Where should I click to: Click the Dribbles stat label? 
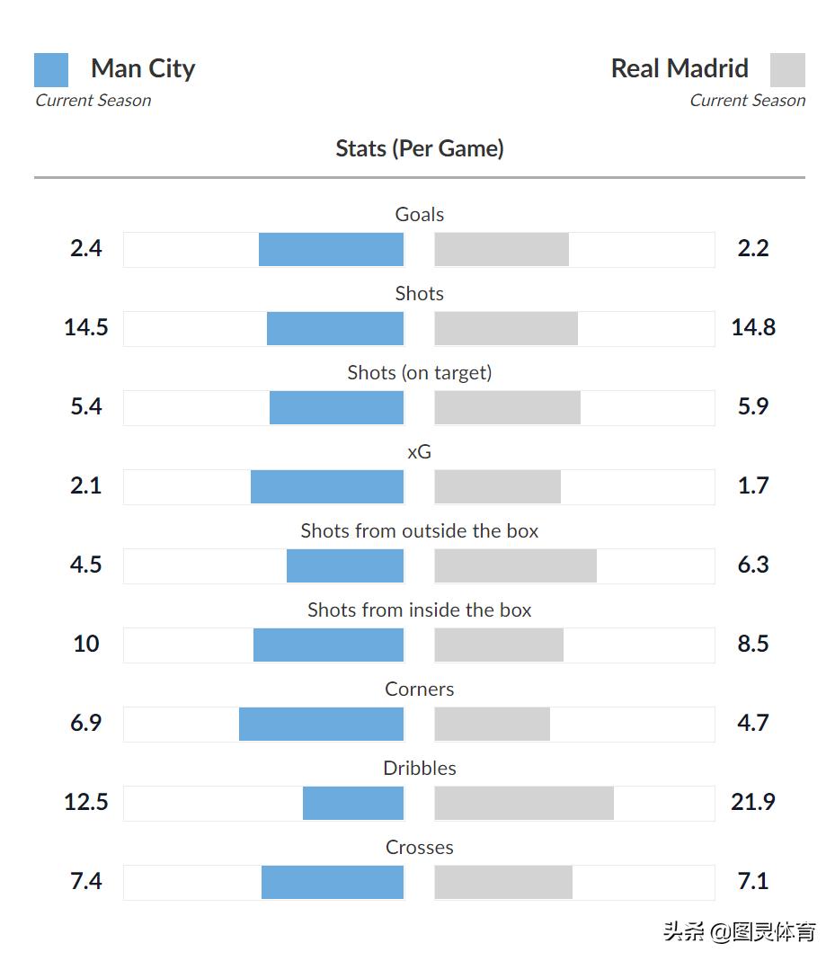(x=420, y=769)
